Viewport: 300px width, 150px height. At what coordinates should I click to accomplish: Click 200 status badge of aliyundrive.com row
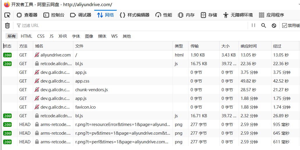pyautogui.click(x=8, y=55)
